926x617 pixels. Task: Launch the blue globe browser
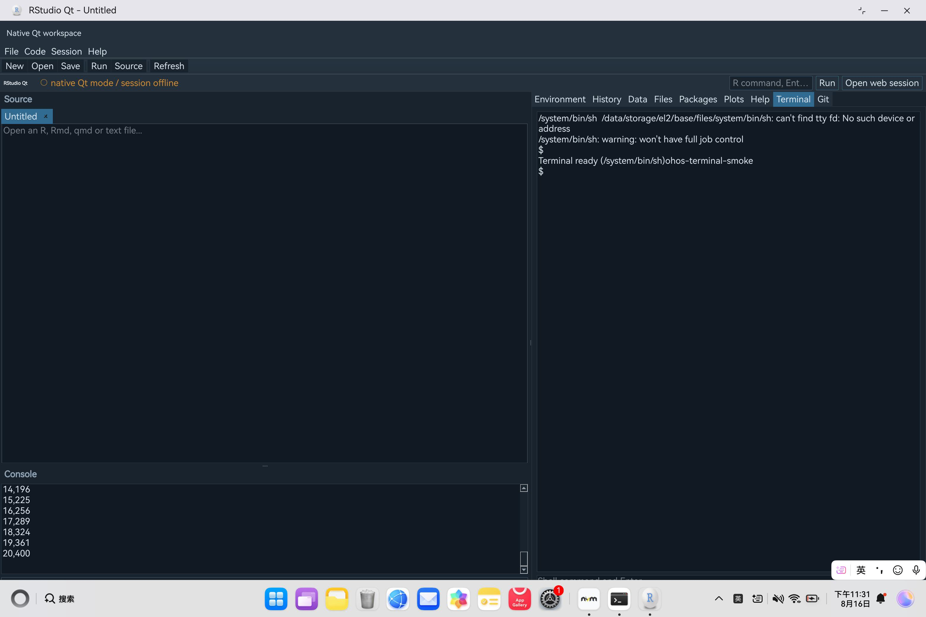(398, 599)
